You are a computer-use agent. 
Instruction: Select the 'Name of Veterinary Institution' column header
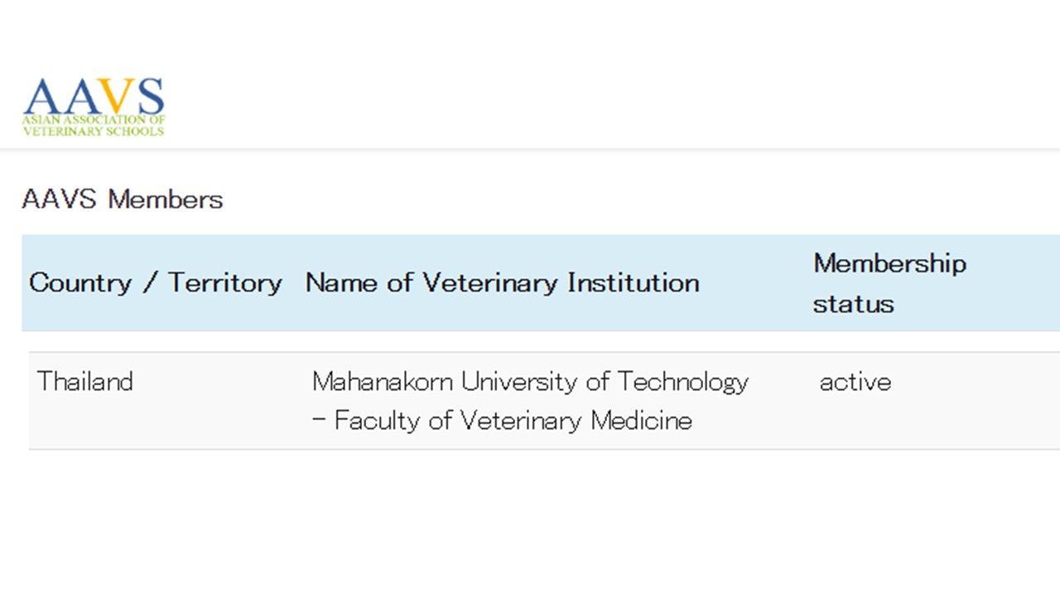coord(502,283)
